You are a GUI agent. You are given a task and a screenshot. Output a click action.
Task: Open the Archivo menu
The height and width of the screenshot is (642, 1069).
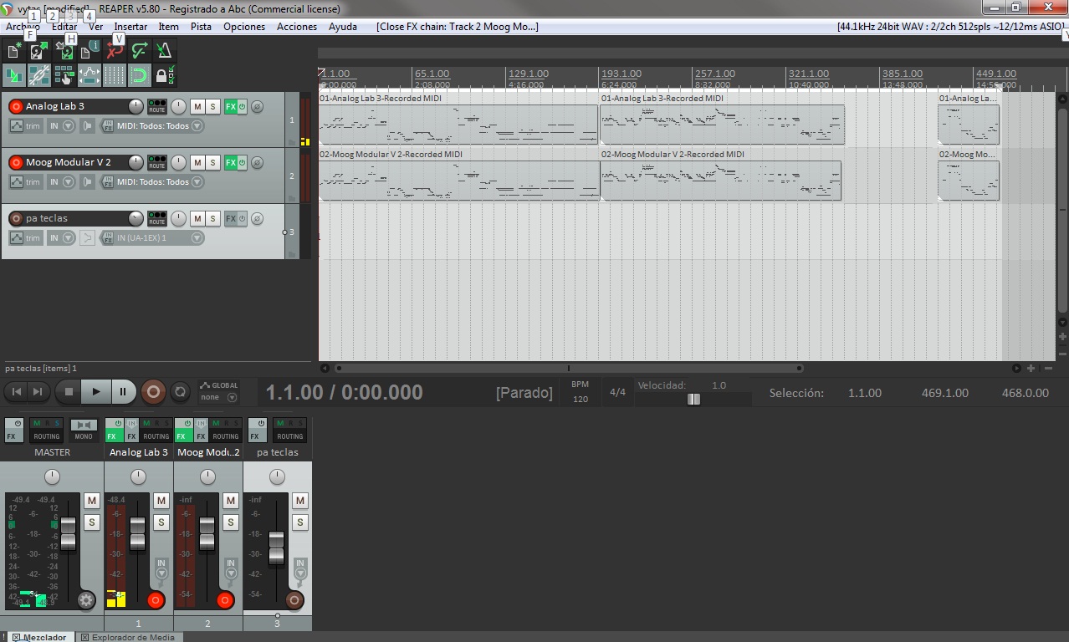(23, 27)
